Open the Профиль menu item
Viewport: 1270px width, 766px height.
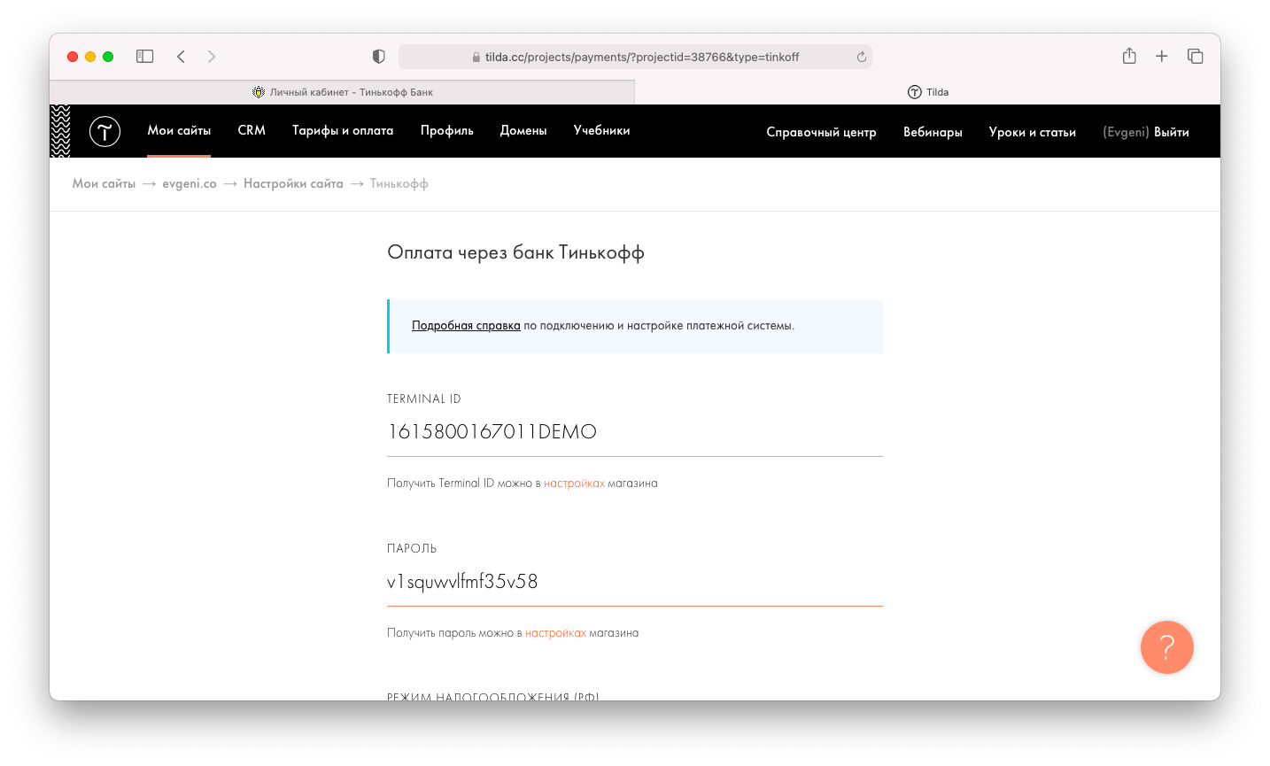(x=447, y=130)
